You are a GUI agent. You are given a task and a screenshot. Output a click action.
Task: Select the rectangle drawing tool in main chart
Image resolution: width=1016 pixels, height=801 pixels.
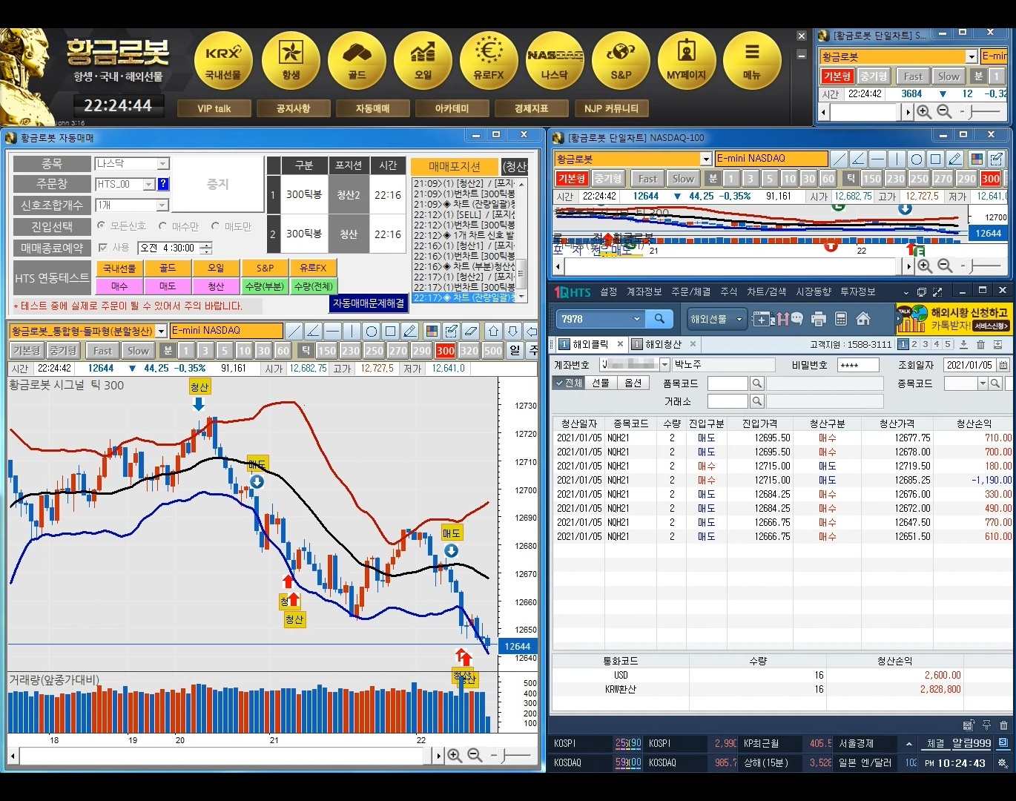click(390, 331)
